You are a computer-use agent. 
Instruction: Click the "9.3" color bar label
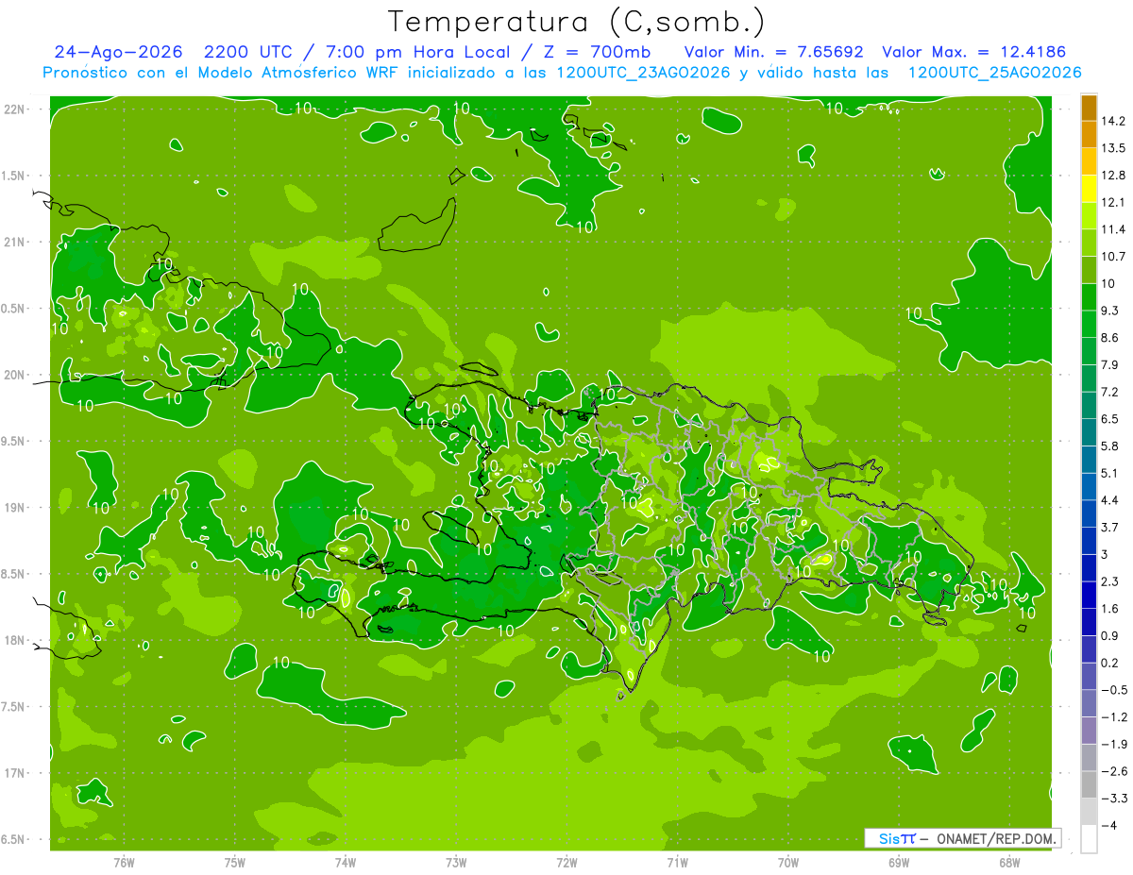point(1110,311)
